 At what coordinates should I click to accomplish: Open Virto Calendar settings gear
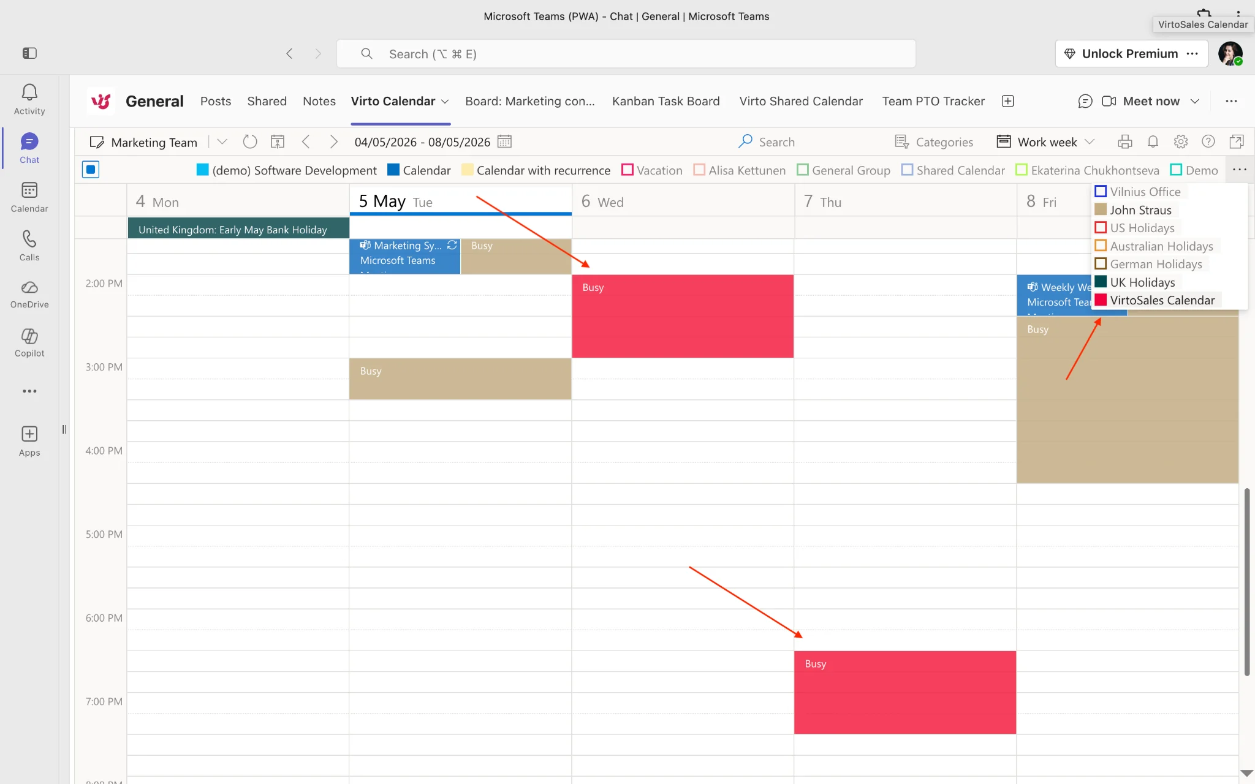1181,142
